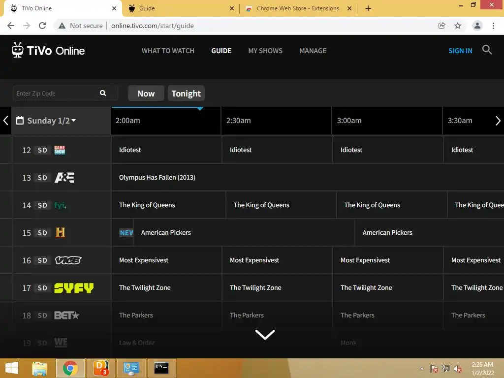Open Command Prompt from taskbar
504x378 pixels.
click(161, 368)
